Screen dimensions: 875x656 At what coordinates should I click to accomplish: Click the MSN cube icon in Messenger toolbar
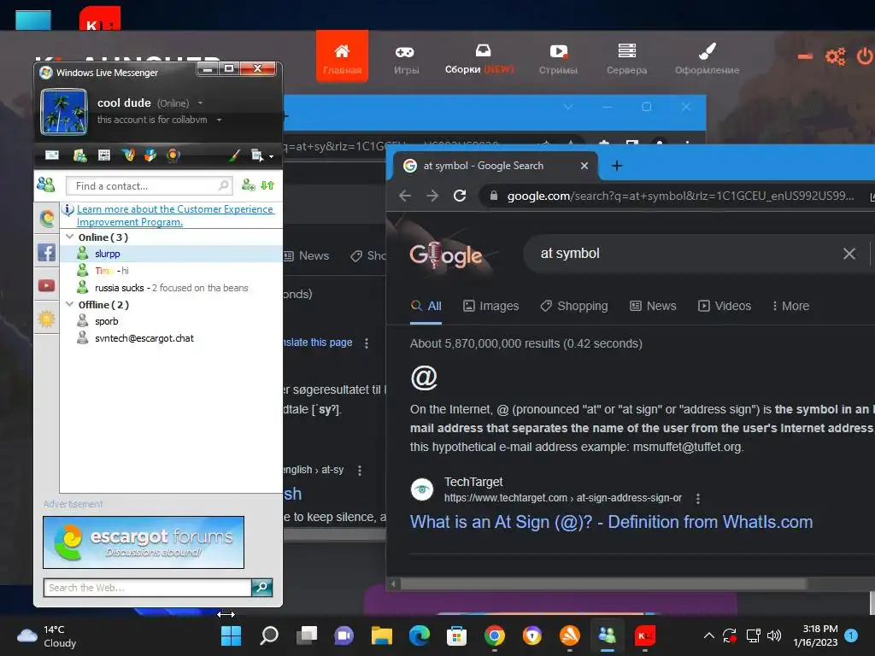[150, 155]
